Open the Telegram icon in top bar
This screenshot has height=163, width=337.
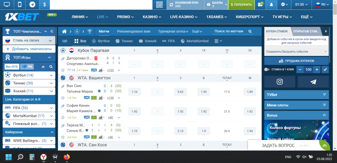click(x=32, y=4)
